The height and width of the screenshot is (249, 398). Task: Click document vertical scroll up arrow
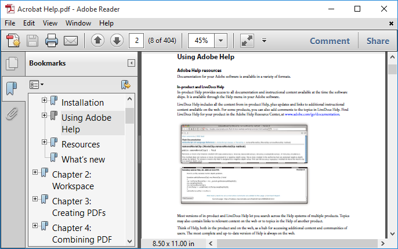392,57
